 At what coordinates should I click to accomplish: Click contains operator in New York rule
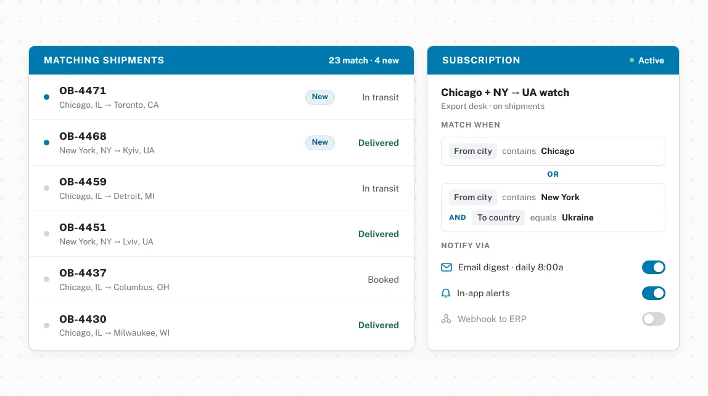coord(519,197)
